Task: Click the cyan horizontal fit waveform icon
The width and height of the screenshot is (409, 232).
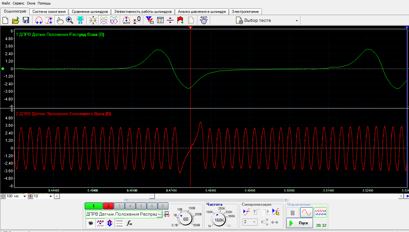Action: coord(80,20)
